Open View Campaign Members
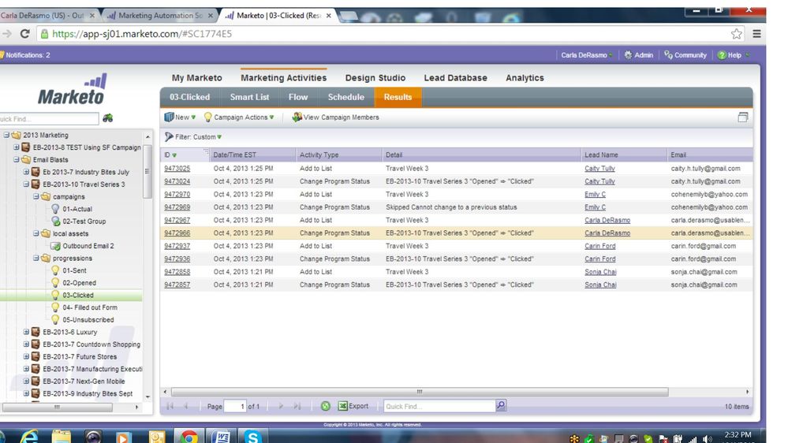The width and height of the screenshot is (788, 443). pos(335,117)
